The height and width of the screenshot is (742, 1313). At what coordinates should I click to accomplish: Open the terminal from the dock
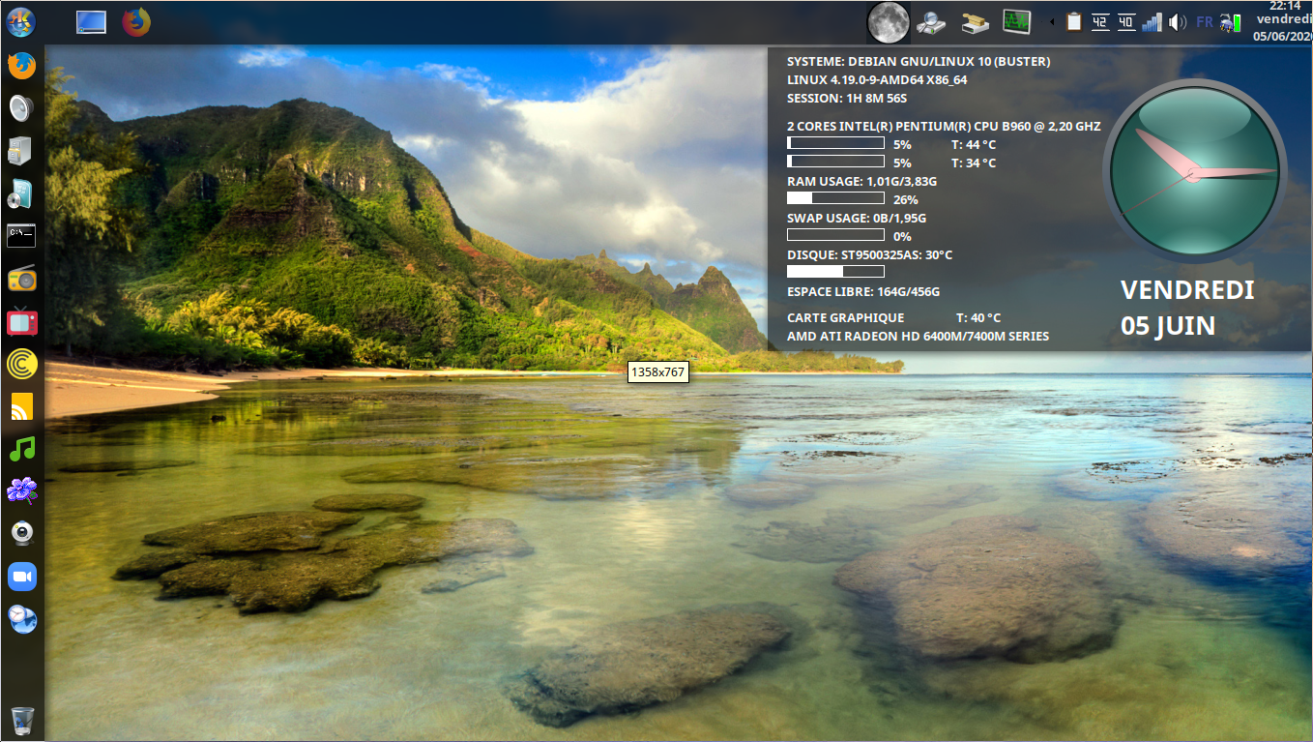[x=21, y=234]
